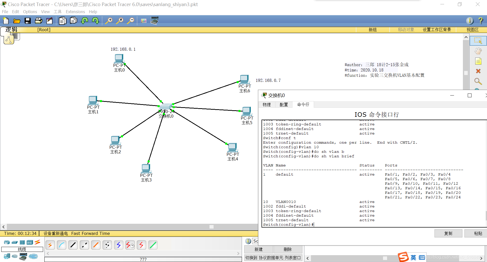
Task: Pick the Move Layout hand tool
Action: point(478,51)
